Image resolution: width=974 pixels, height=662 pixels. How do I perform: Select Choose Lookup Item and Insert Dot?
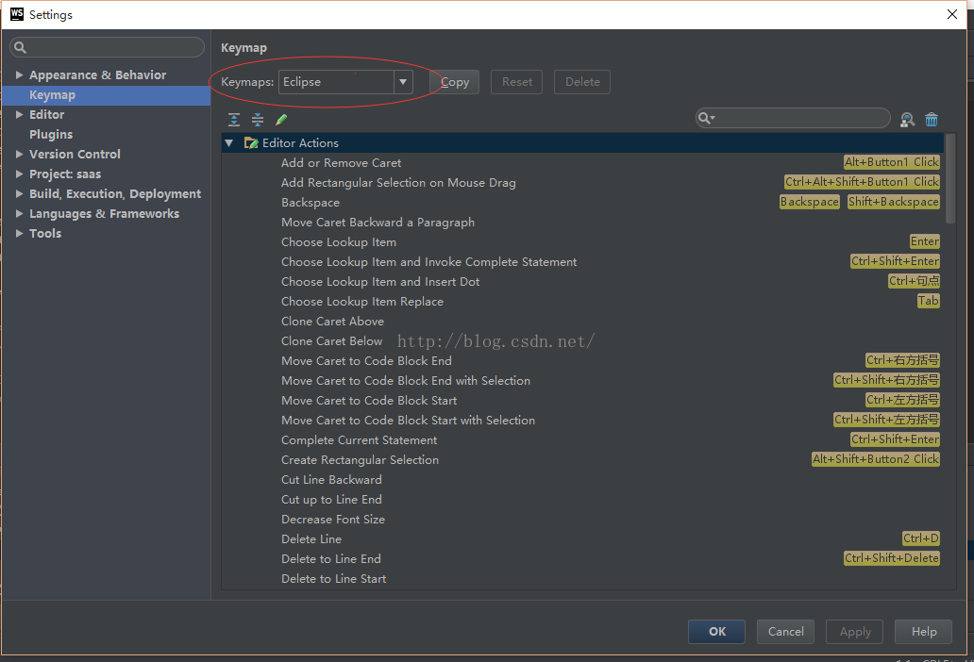click(x=582, y=282)
